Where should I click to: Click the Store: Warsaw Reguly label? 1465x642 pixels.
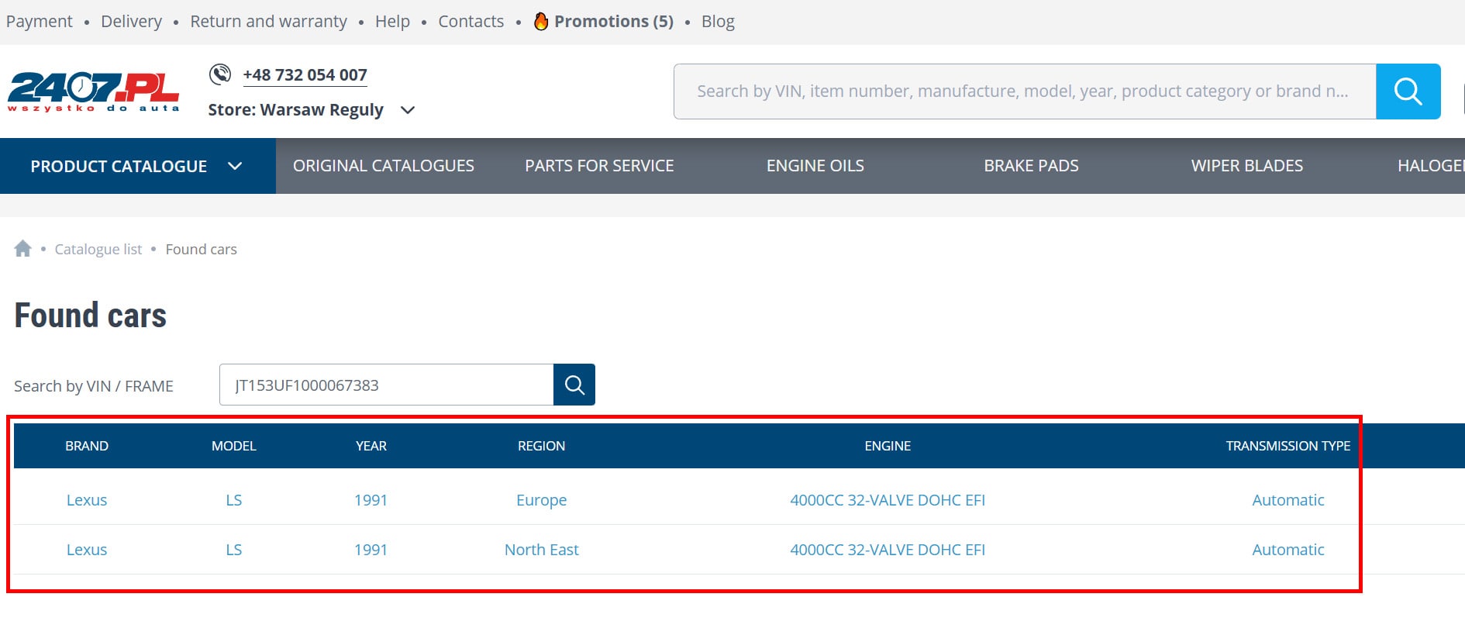point(295,110)
